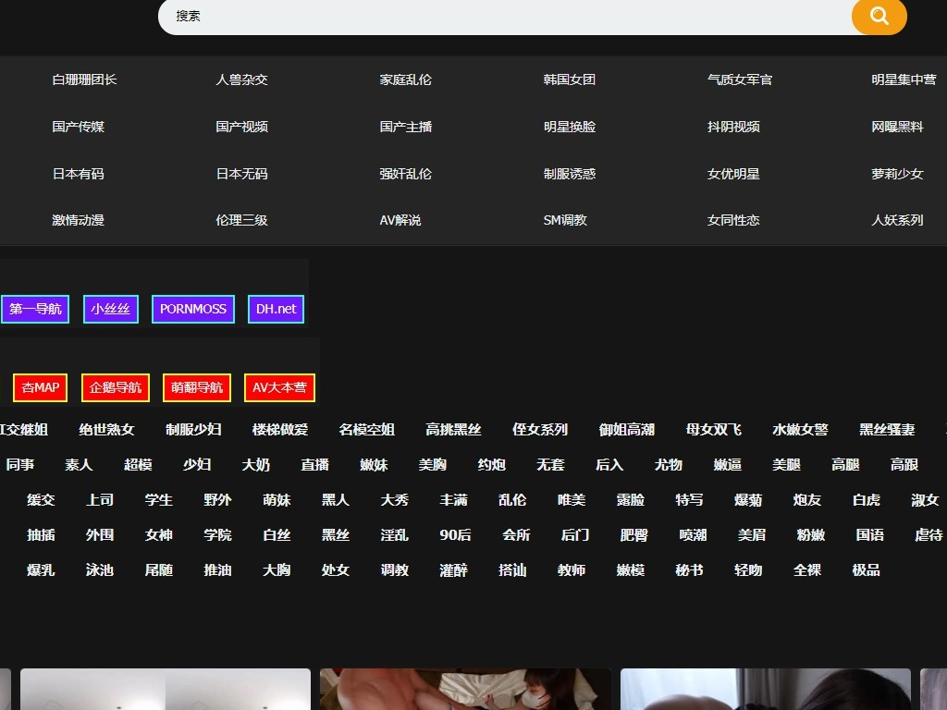Select the 韩国女团 category

point(570,80)
